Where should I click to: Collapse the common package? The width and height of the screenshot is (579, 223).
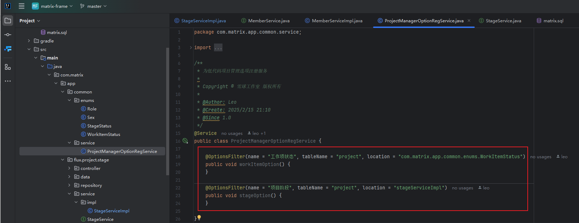point(63,92)
